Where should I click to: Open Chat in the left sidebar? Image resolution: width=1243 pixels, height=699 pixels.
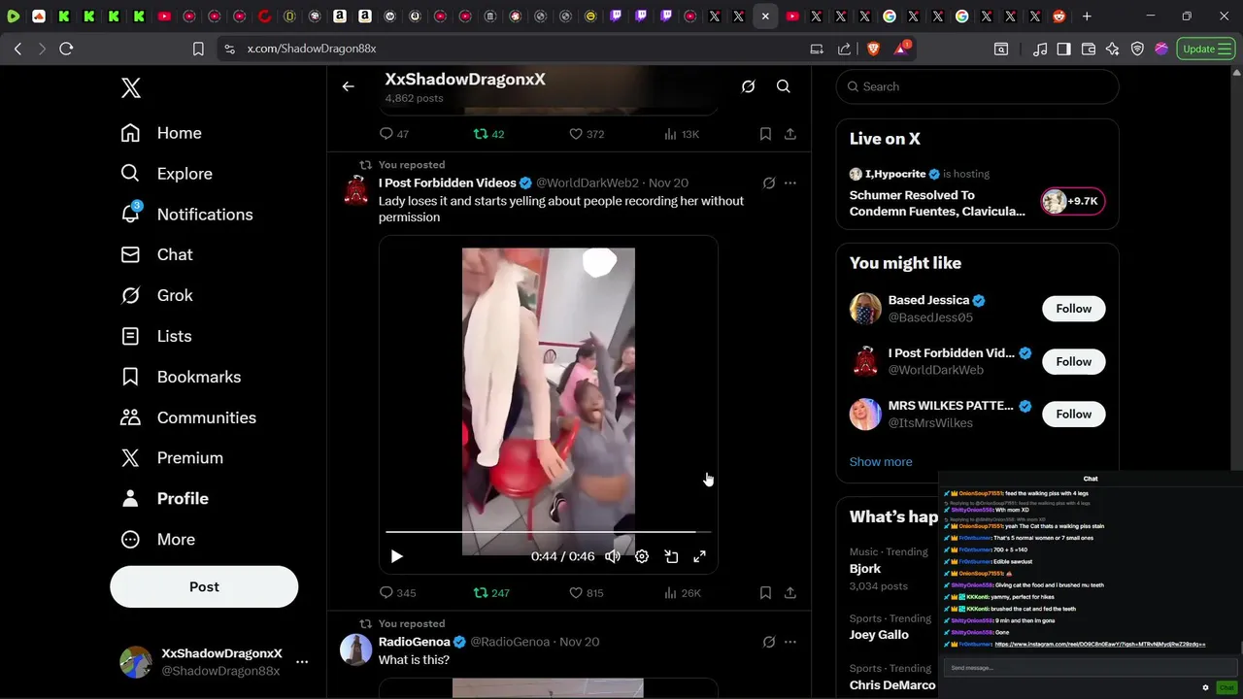pos(156,254)
